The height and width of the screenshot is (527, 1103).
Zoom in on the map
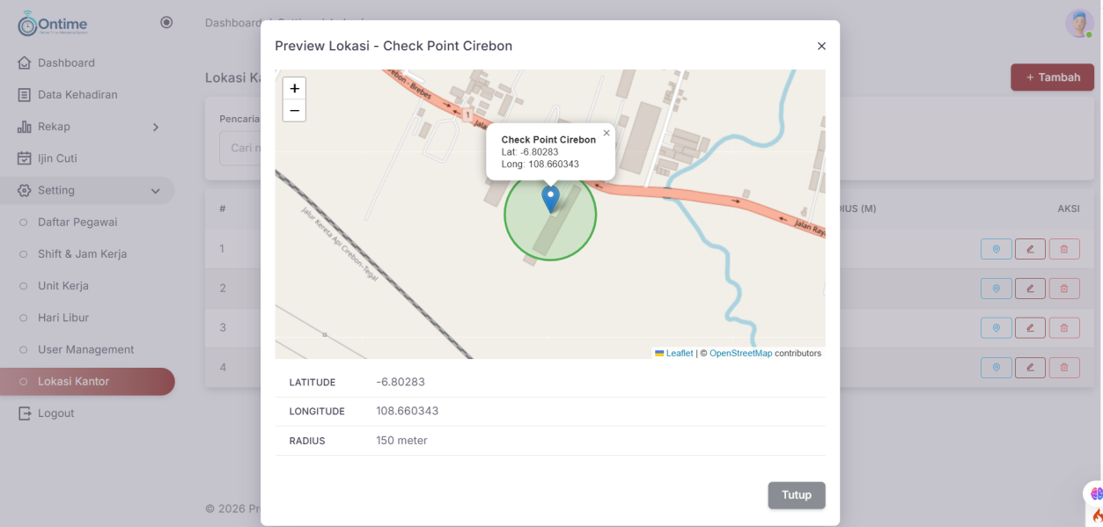(x=294, y=88)
